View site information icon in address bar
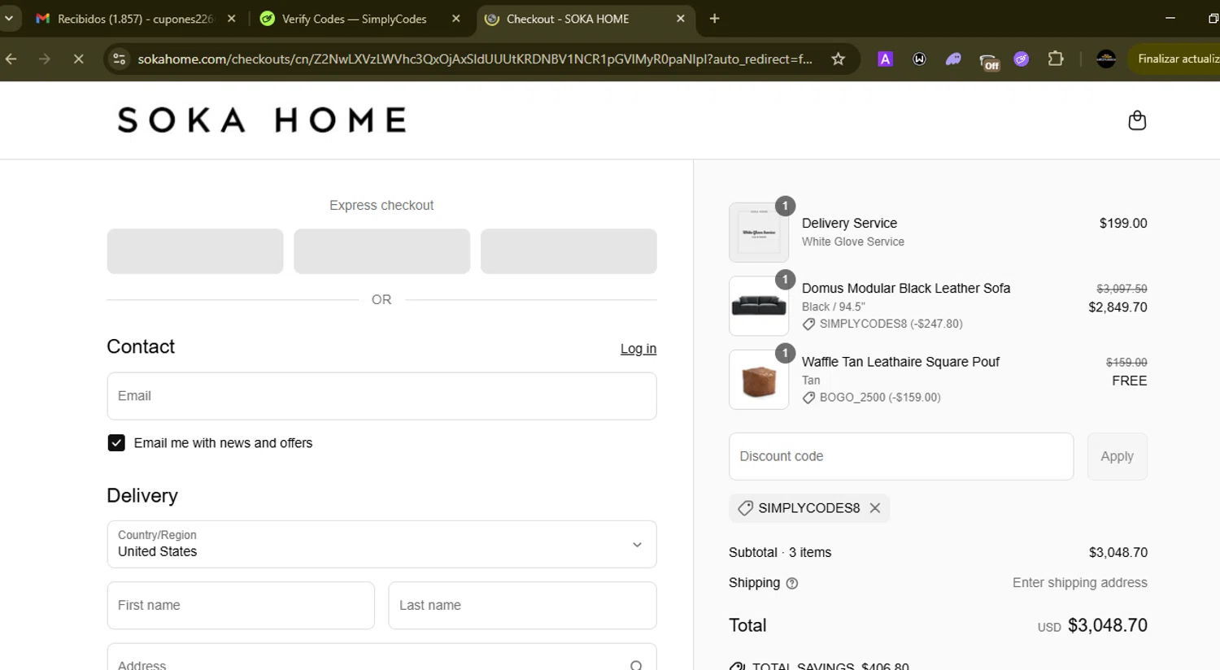The height and width of the screenshot is (670, 1220). tap(120, 59)
